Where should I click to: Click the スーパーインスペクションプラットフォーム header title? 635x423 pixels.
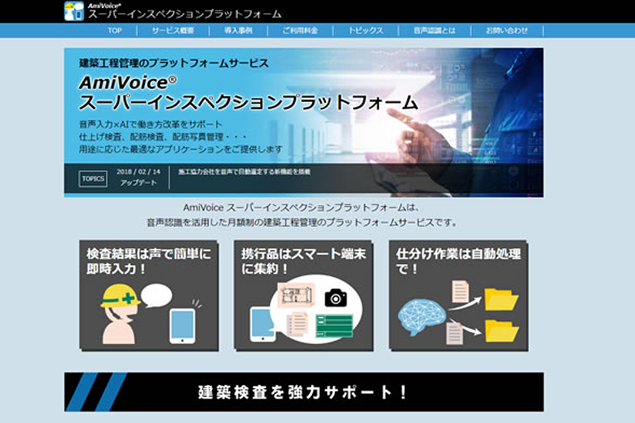point(185,14)
